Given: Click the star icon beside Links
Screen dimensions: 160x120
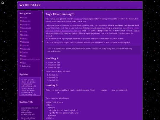Looking at the screenshot, I should click(21, 31).
